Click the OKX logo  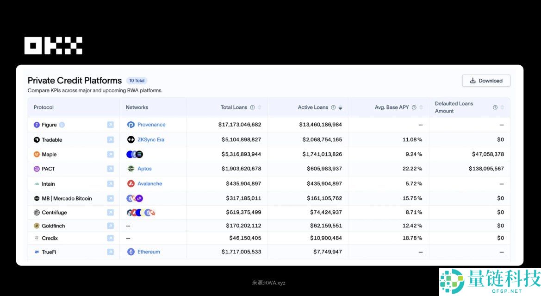53,46
